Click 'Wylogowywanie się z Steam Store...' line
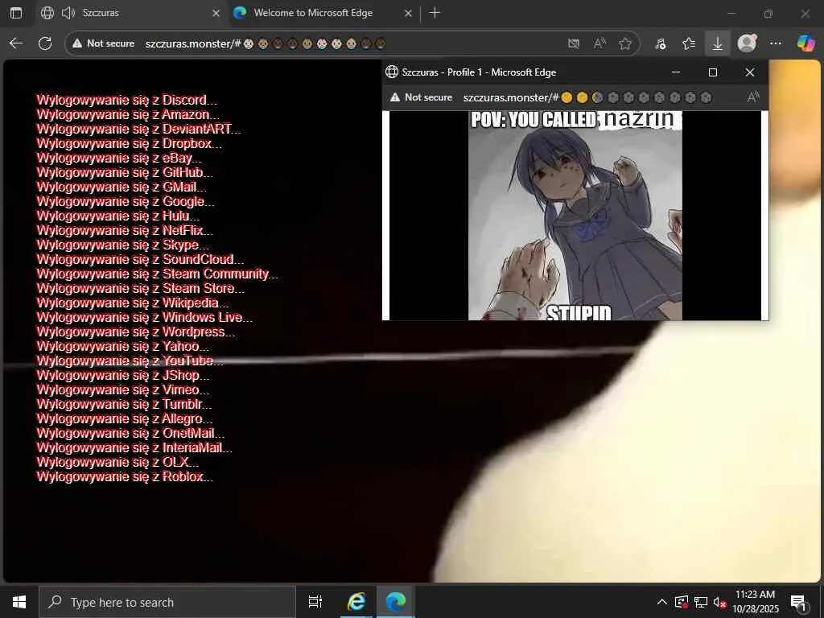 coord(140,288)
